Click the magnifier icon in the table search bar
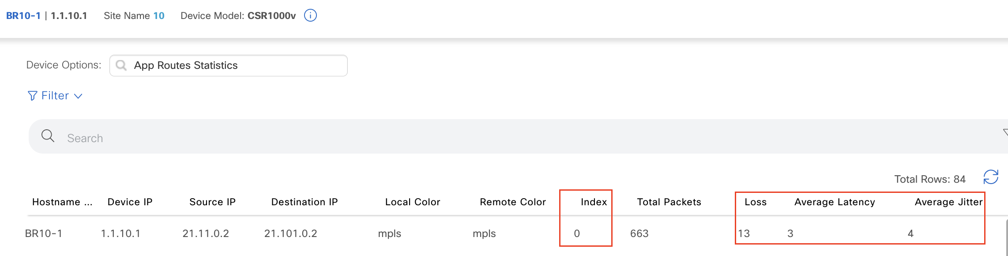The height and width of the screenshot is (256, 1008). (x=48, y=136)
